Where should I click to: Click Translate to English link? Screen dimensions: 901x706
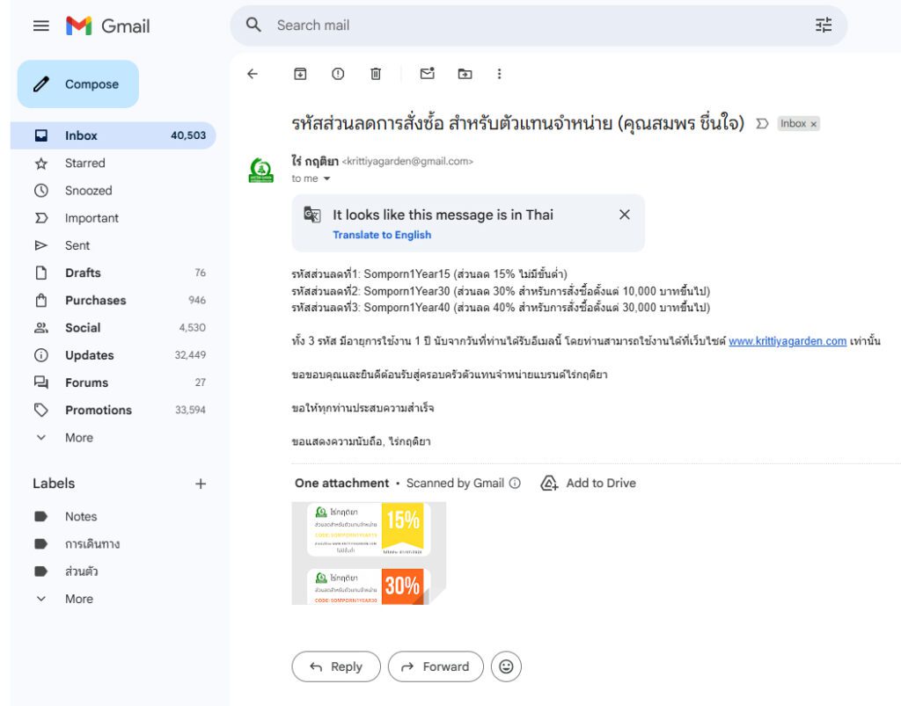(x=382, y=235)
